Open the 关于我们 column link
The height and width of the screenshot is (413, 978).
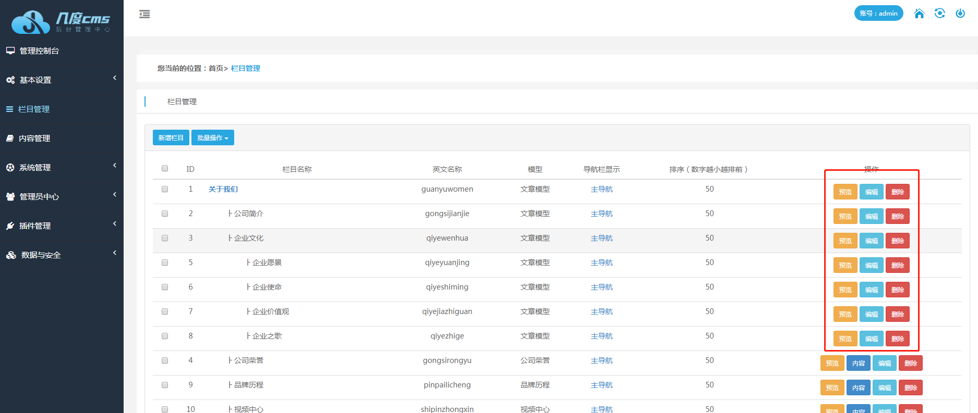click(223, 189)
